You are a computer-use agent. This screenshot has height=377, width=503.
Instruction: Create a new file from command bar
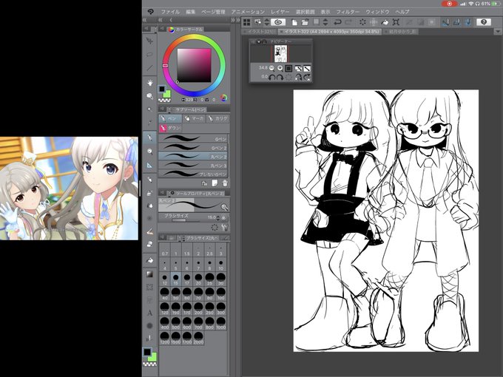[294, 22]
